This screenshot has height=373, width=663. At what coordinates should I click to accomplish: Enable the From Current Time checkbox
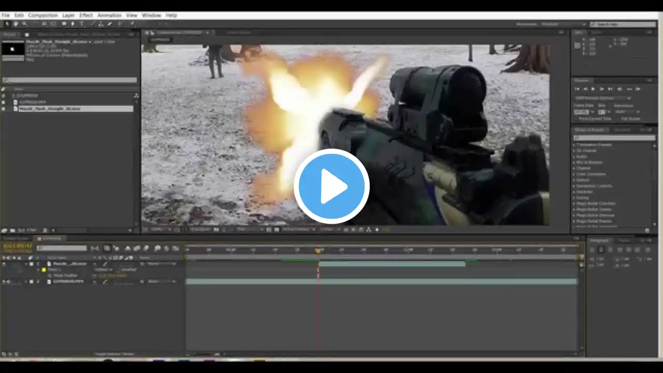(576, 119)
